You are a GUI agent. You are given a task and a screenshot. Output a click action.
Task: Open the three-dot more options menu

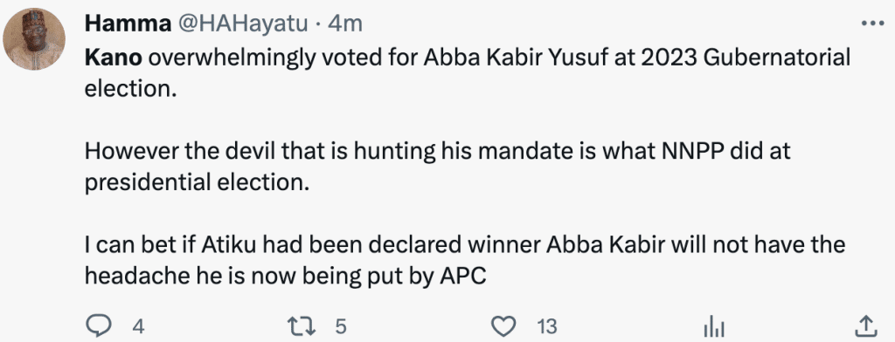pos(871,24)
